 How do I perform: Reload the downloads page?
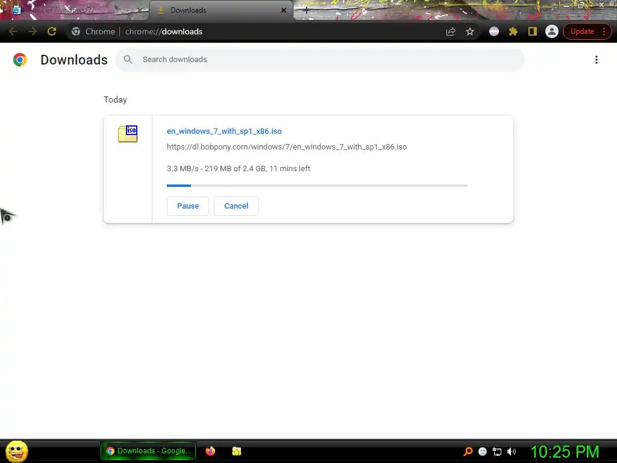pos(52,31)
